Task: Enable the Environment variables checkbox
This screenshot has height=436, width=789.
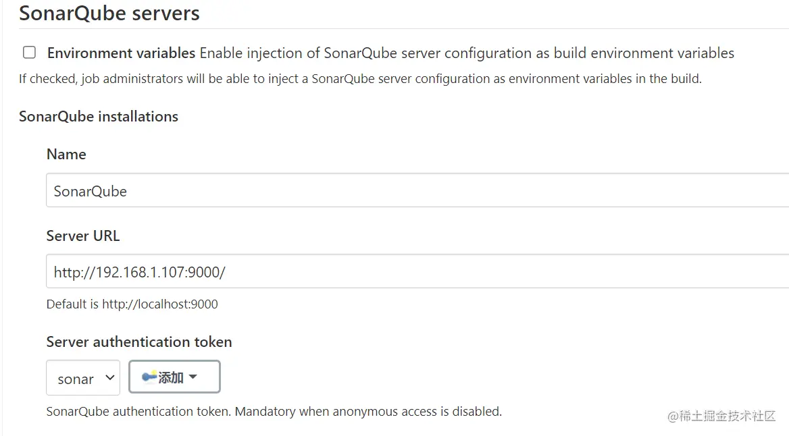Action: tap(29, 53)
